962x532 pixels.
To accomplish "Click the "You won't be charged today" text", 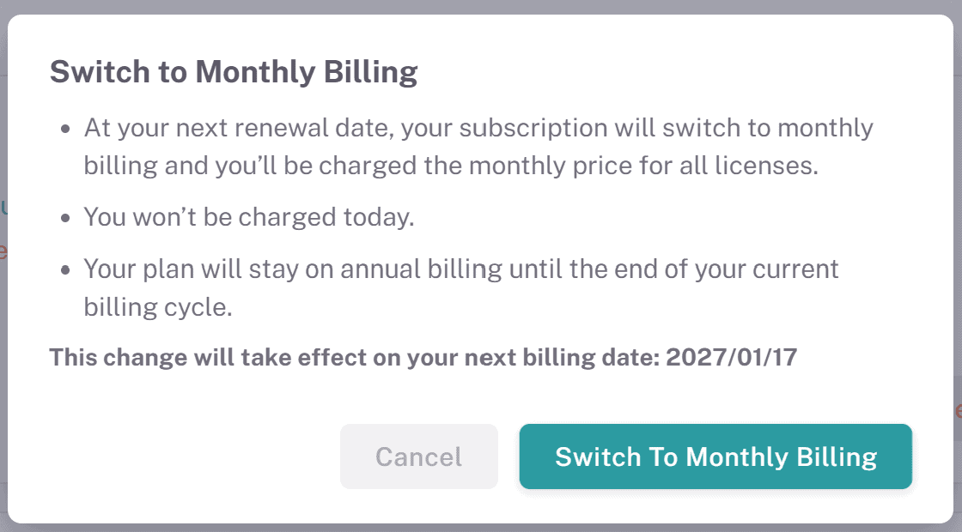I will [249, 217].
